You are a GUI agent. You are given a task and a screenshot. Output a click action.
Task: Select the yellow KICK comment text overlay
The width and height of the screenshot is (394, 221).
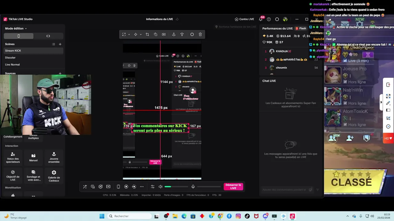(x=160, y=128)
